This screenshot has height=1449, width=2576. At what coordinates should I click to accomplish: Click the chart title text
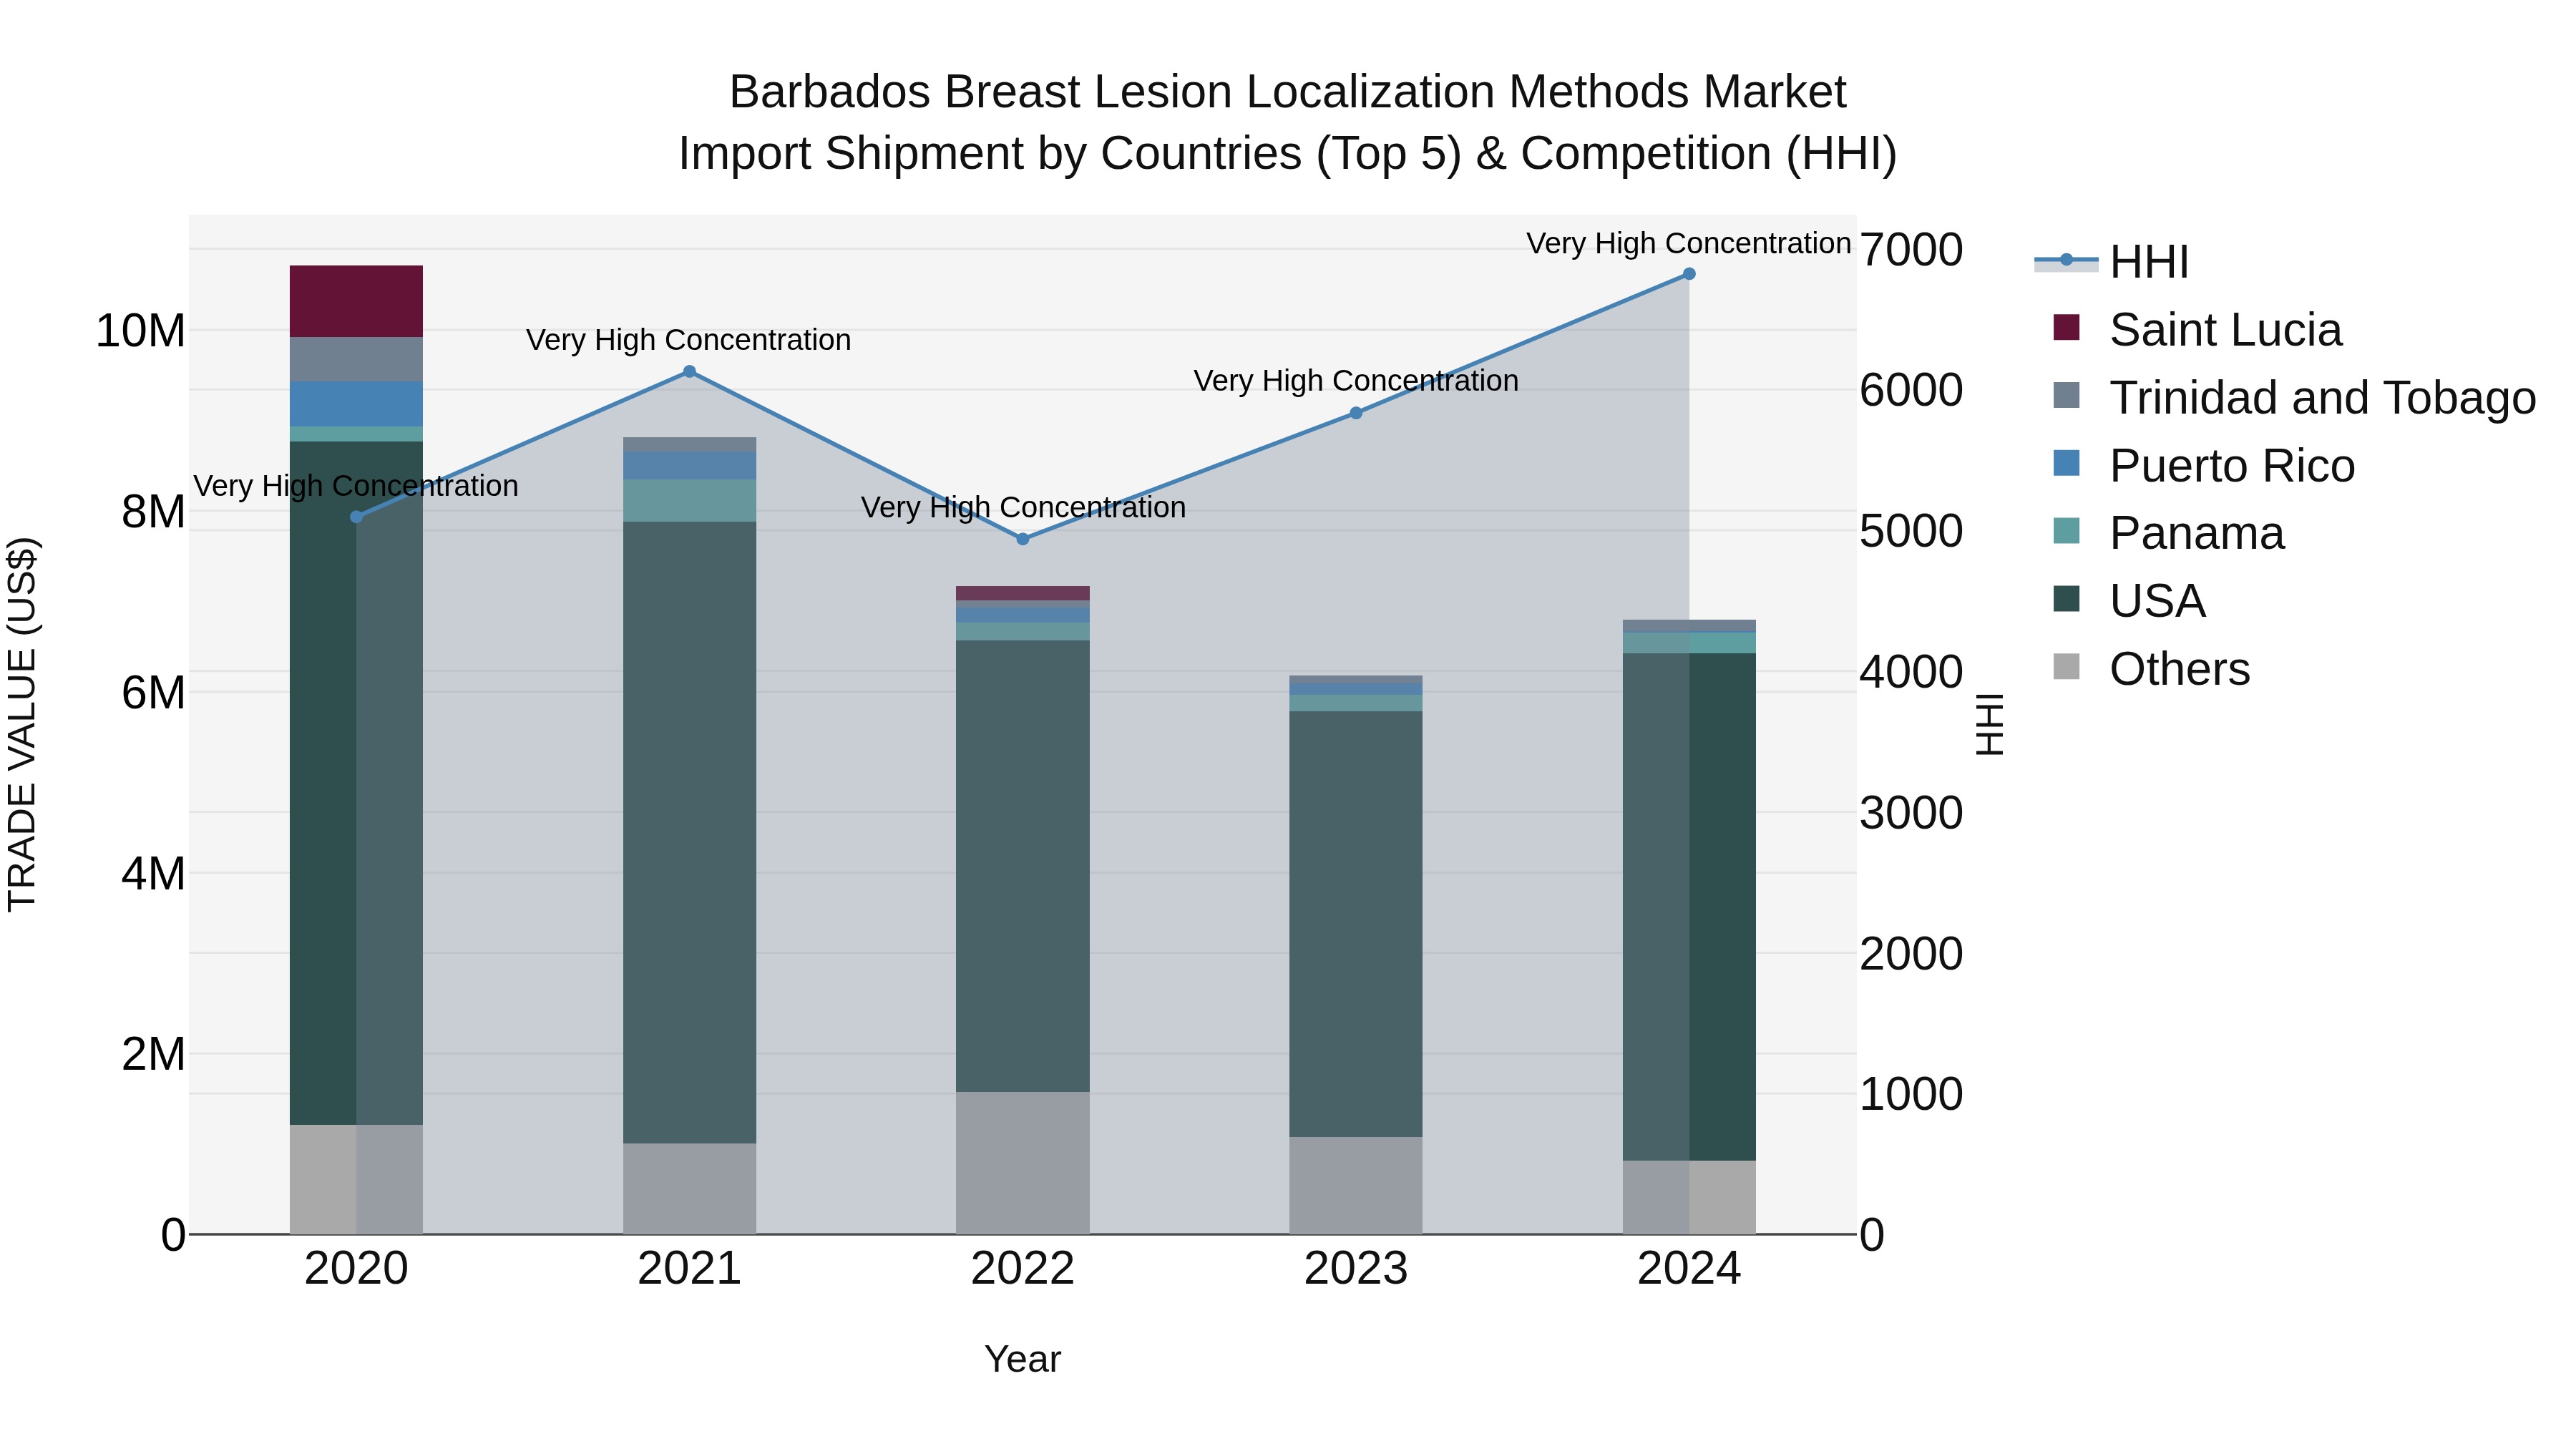(1288, 123)
